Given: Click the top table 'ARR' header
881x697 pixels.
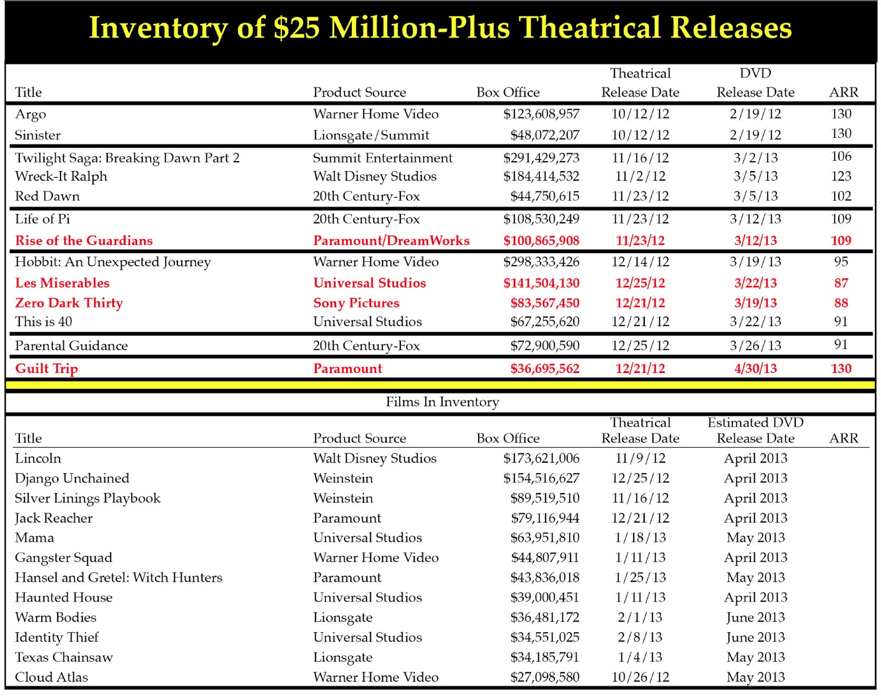Looking at the screenshot, I should [x=844, y=92].
